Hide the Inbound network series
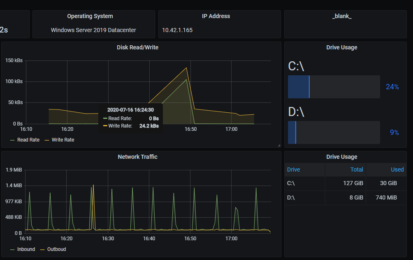The image size is (413, 260). (x=26, y=249)
